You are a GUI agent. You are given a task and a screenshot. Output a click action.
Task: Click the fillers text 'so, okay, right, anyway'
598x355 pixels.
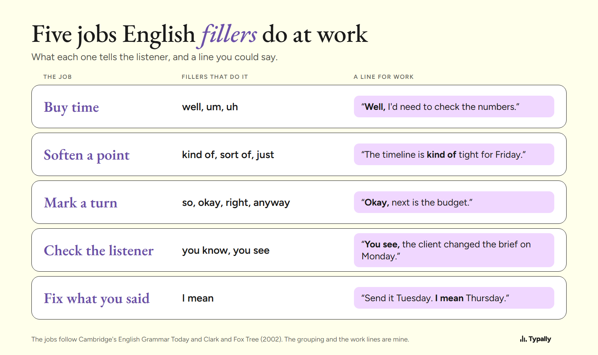point(236,203)
